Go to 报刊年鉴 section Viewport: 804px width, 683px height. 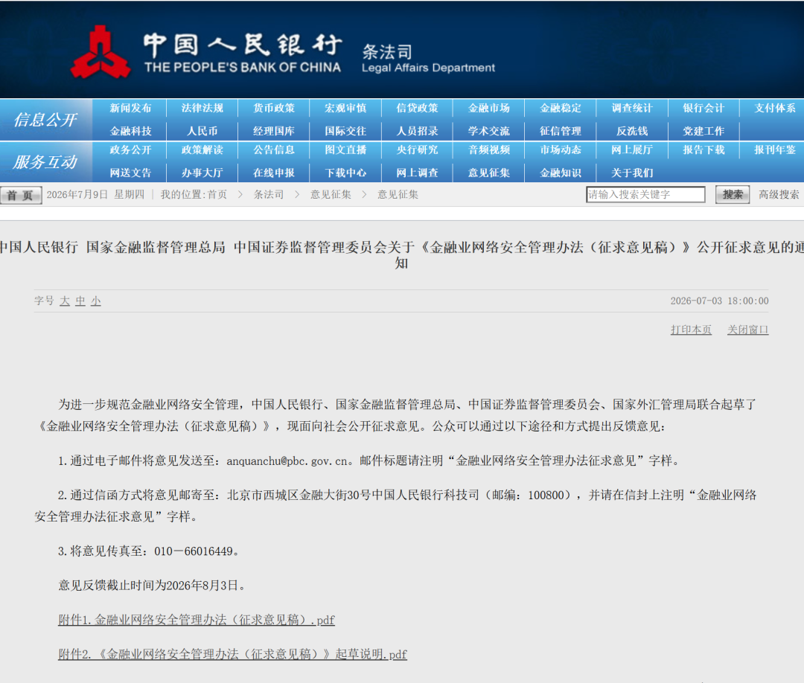[775, 150]
